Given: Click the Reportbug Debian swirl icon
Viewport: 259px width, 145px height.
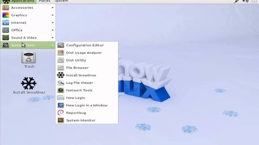Looking at the screenshot, I should (x=61, y=113).
